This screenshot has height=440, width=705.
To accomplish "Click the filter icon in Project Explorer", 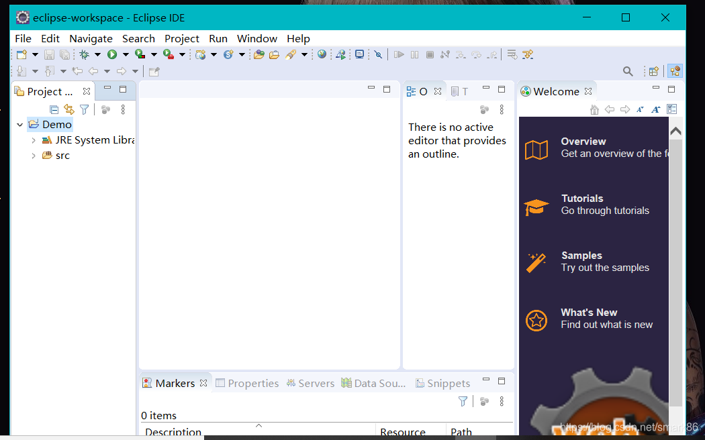I will point(84,109).
